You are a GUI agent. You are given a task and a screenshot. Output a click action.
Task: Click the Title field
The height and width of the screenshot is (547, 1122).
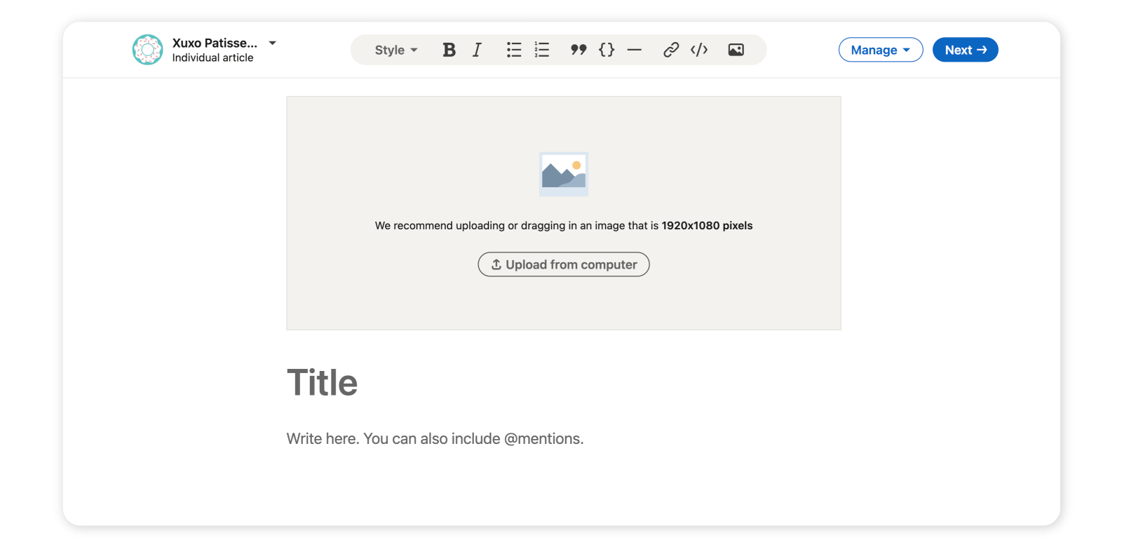coord(323,383)
